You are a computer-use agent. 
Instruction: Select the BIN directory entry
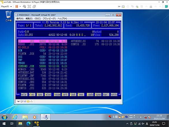click(43, 51)
